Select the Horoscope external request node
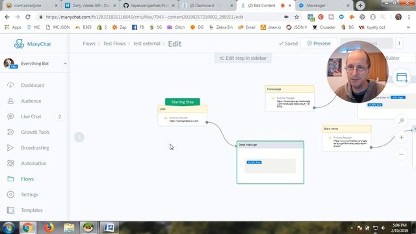Image resolution: width=416 pixels, height=234 pixels. click(290, 98)
